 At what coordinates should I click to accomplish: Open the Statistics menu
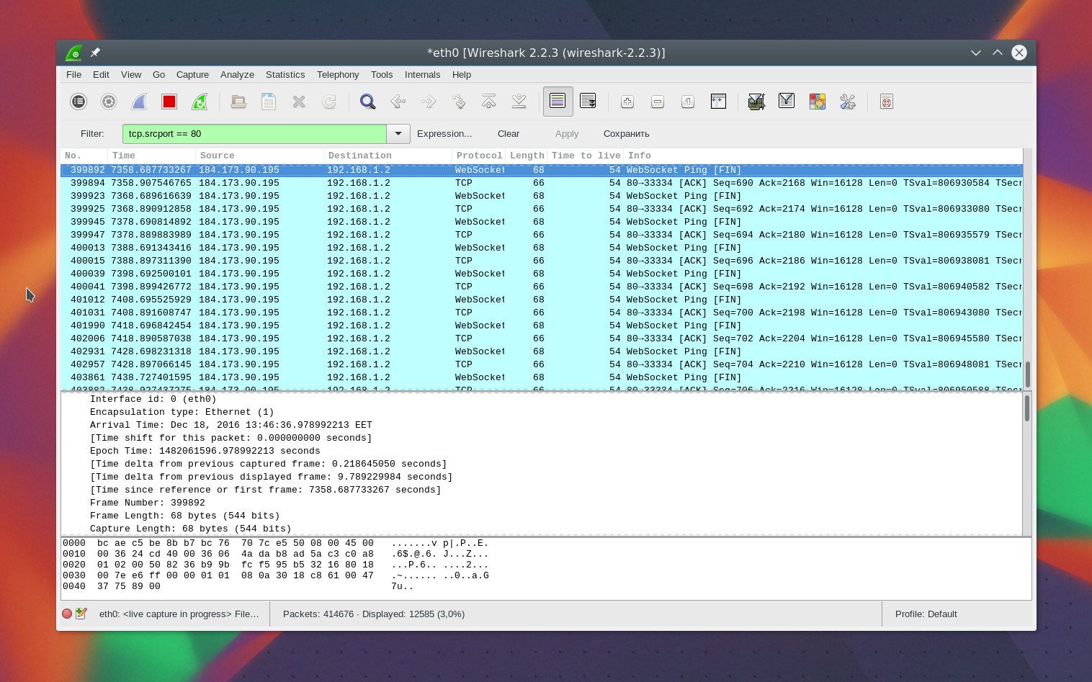(x=285, y=74)
